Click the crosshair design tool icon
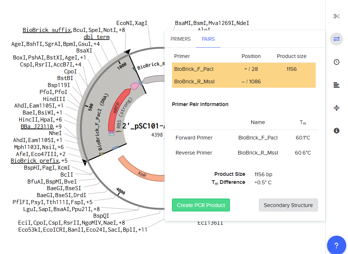Image resolution: width=348 pixels, height=254 pixels. click(336, 108)
